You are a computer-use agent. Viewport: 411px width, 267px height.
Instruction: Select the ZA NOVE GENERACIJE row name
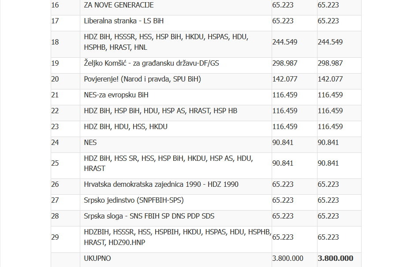[119, 5]
